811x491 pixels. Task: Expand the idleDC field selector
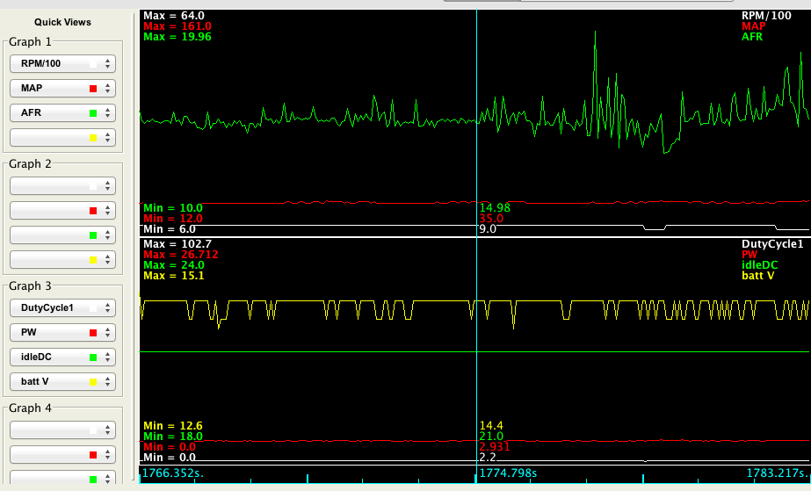pyautogui.click(x=62, y=357)
